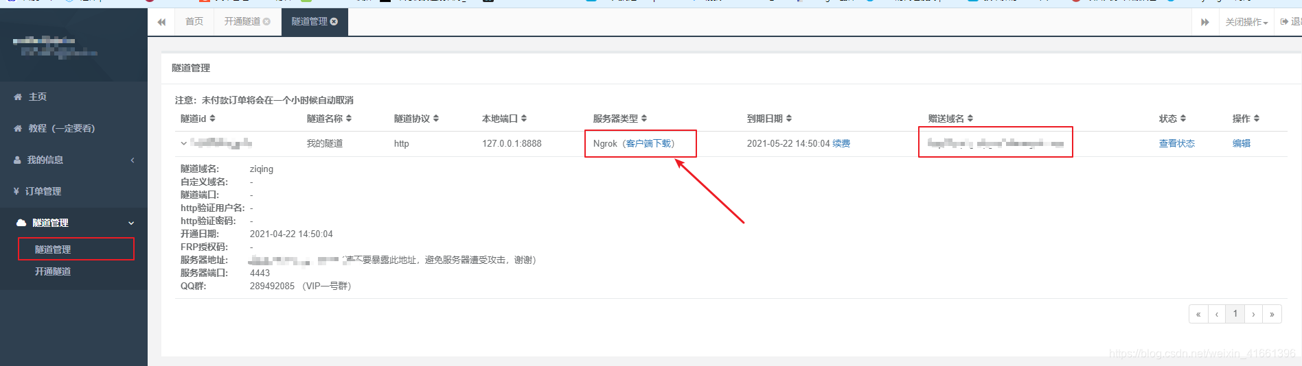Image resolution: width=1302 pixels, height=366 pixels.
Task: Collapse the tunnel row details chevron
Action: pos(184,144)
